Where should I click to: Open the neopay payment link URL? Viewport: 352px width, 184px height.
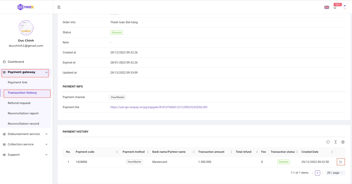(159, 107)
